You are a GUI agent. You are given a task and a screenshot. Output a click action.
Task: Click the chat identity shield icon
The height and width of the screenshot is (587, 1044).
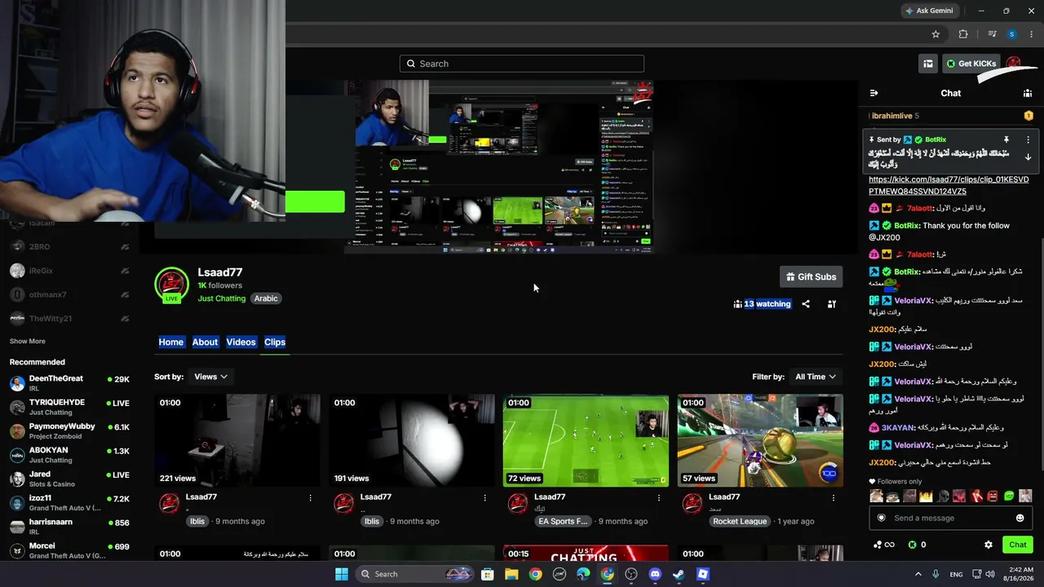click(x=881, y=519)
